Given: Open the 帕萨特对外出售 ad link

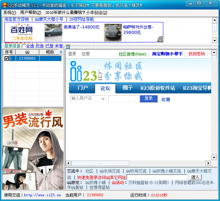Looking at the screenshot, I should [x=138, y=30].
